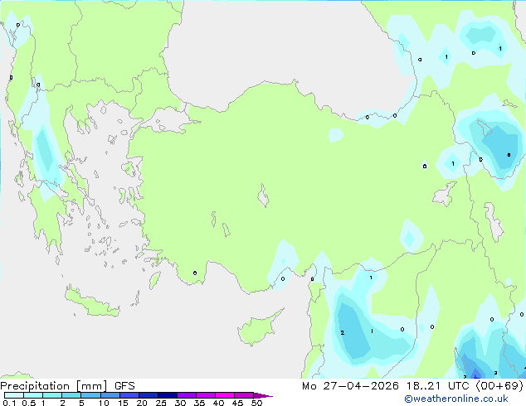Screen dimensions: 526x406
Task: Pick the 40–45 mm magenta legend swatch
Action: click(x=225, y=395)
